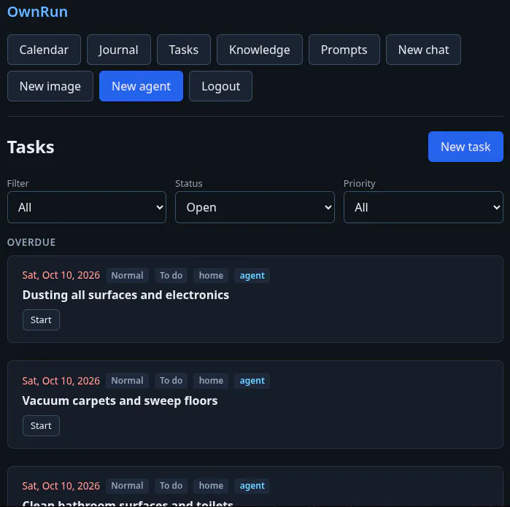Open the Knowledge section
Screen dimensions: 510x507
[x=260, y=50]
